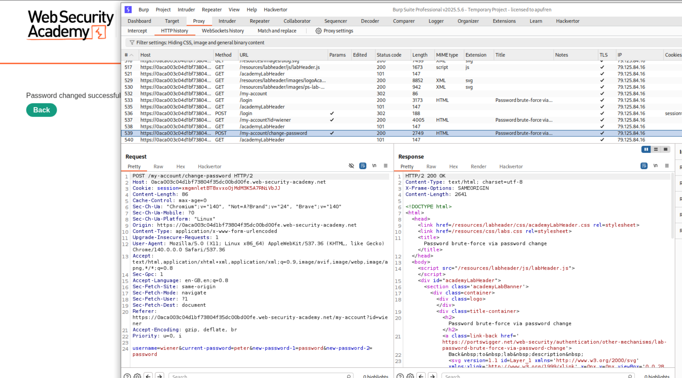Open the Request panel hamburger options menu
Viewport: 682px width, 378px height.
click(x=386, y=166)
